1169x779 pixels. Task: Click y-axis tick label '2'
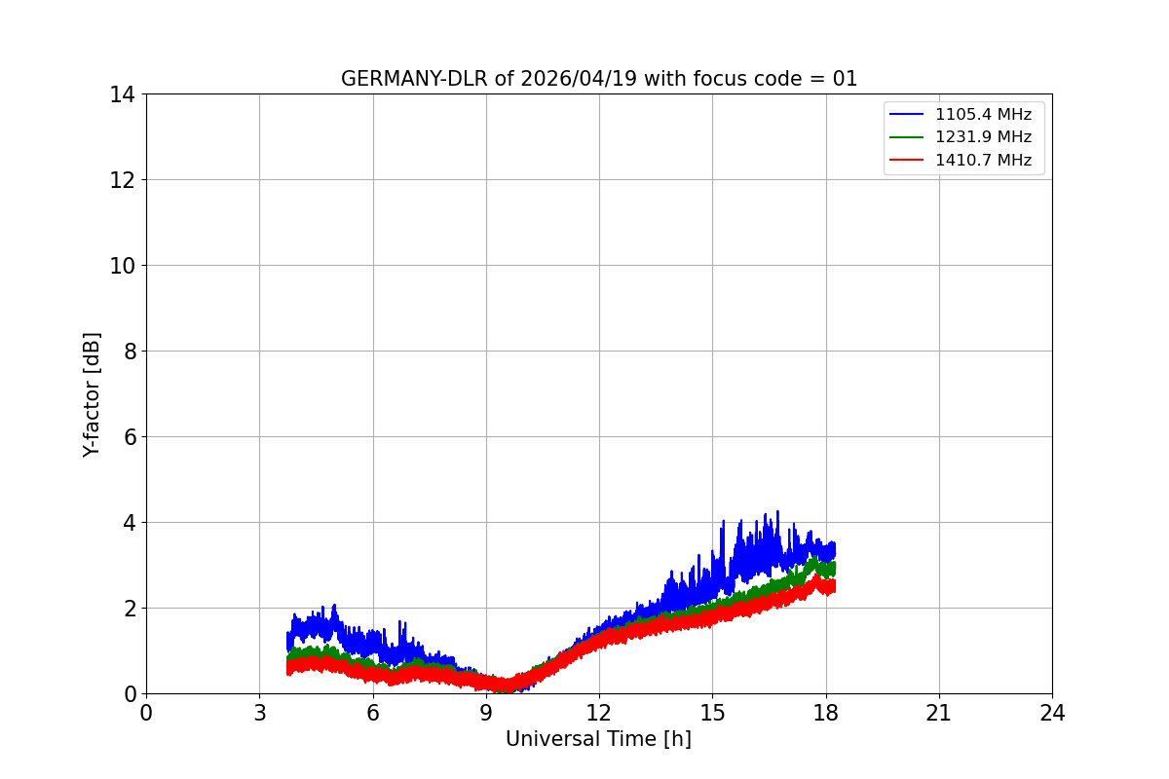(x=128, y=609)
